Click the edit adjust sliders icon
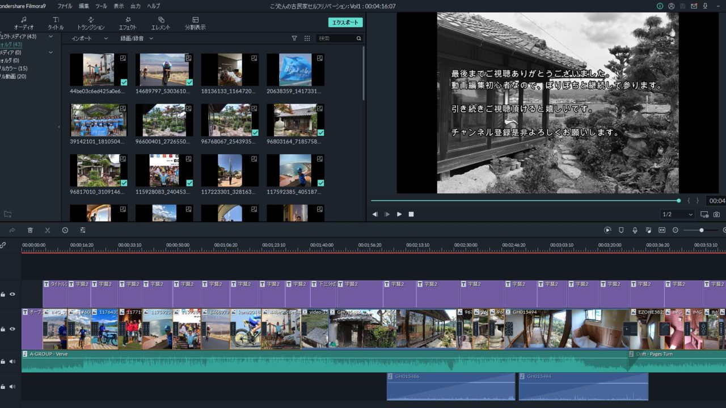Screen dimensions: 726x408 (83, 230)
